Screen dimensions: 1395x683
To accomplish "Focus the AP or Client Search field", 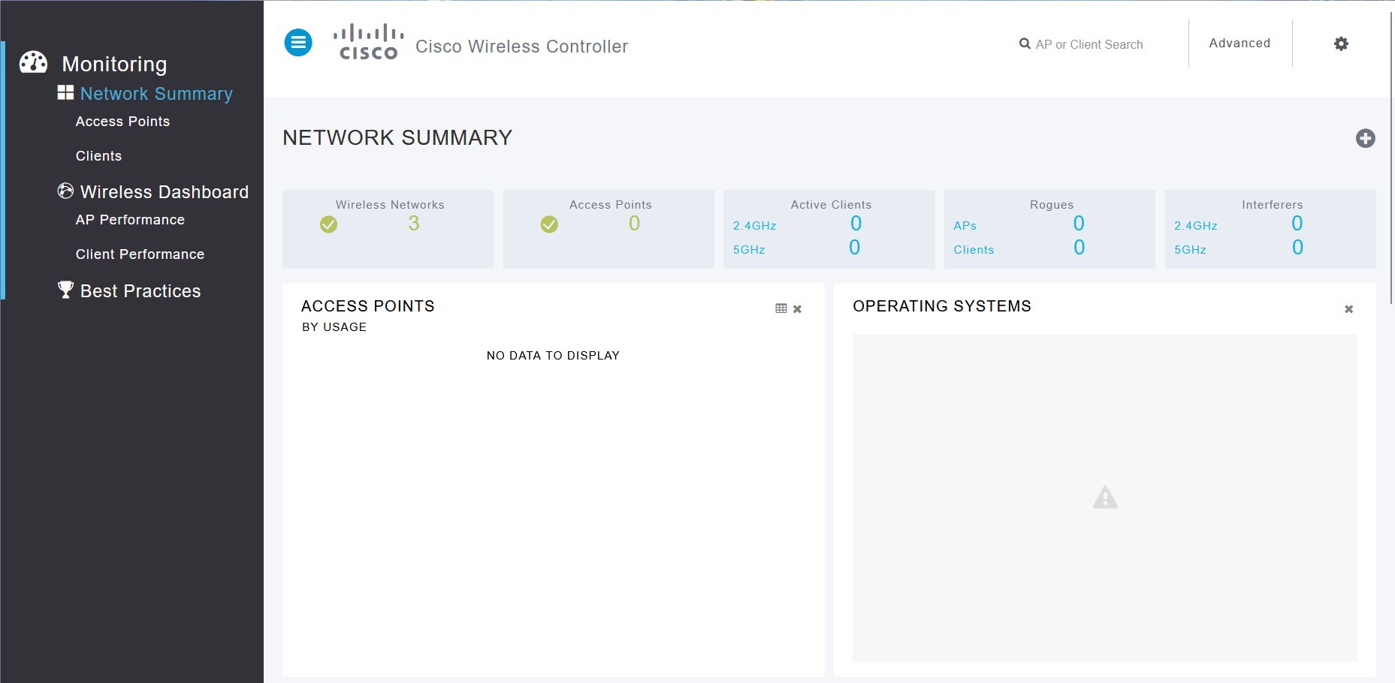I will pyautogui.click(x=1089, y=44).
